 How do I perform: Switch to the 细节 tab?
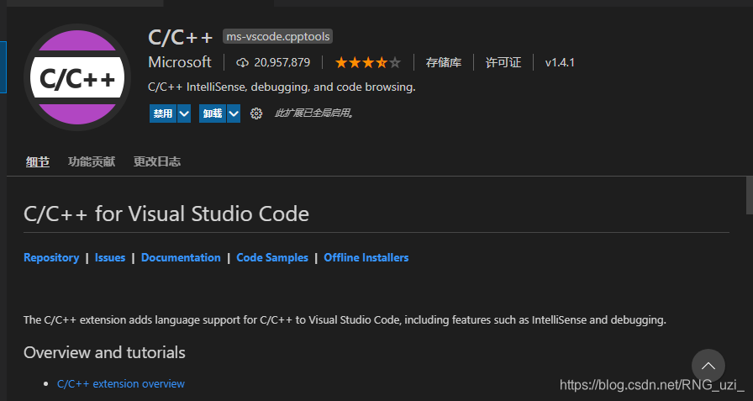pyautogui.click(x=38, y=162)
